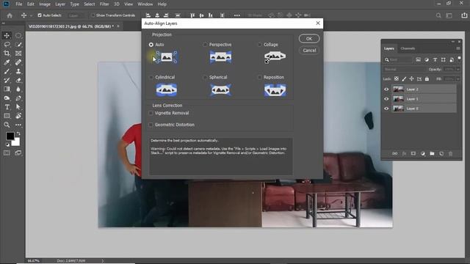Screen dimensions: 470x264
Task: Open the Edit Toolbar three-dots button
Action: [x=18, y=125]
